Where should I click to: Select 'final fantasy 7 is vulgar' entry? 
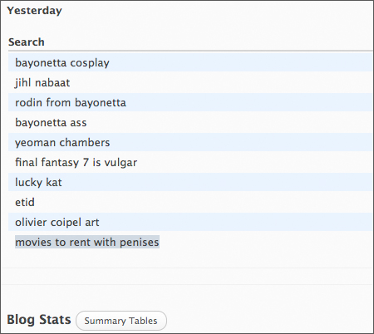point(76,163)
